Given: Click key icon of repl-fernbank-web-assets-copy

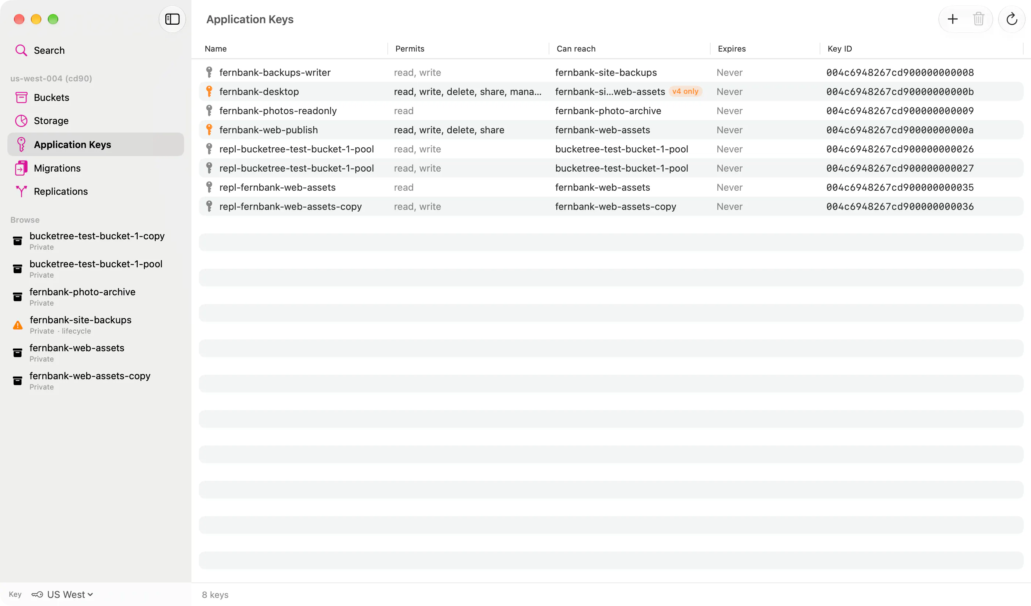Looking at the screenshot, I should (209, 207).
